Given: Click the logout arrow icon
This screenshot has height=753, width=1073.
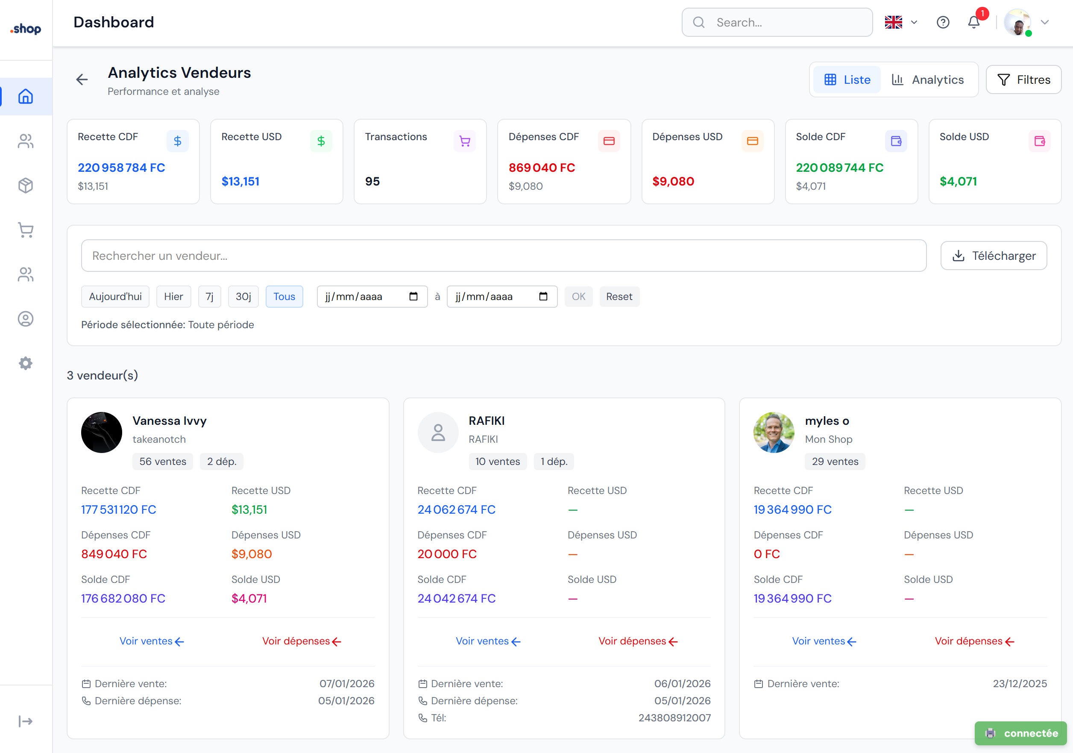Looking at the screenshot, I should [x=26, y=721].
